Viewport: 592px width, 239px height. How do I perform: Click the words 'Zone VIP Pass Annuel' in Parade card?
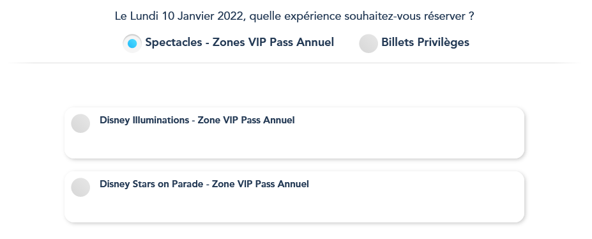[x=260, y=184]
